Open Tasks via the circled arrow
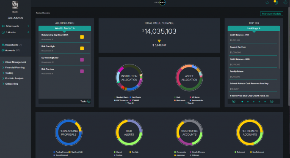Image resolution: width=290 pixels, height=158 pixels. click(89, 101)
